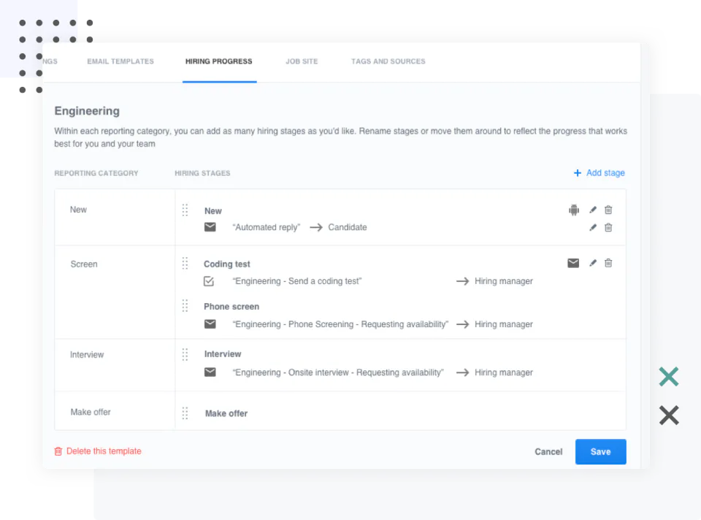Click Candidate recipient in New stage
Screen dimensions: 701x520
[348, 227]
